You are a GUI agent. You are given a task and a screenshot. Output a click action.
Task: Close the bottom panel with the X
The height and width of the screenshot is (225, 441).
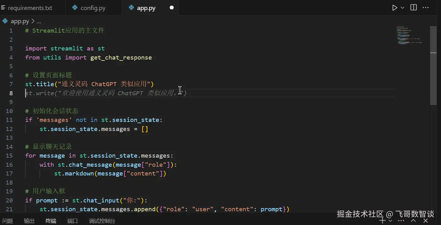pos(426,221)
